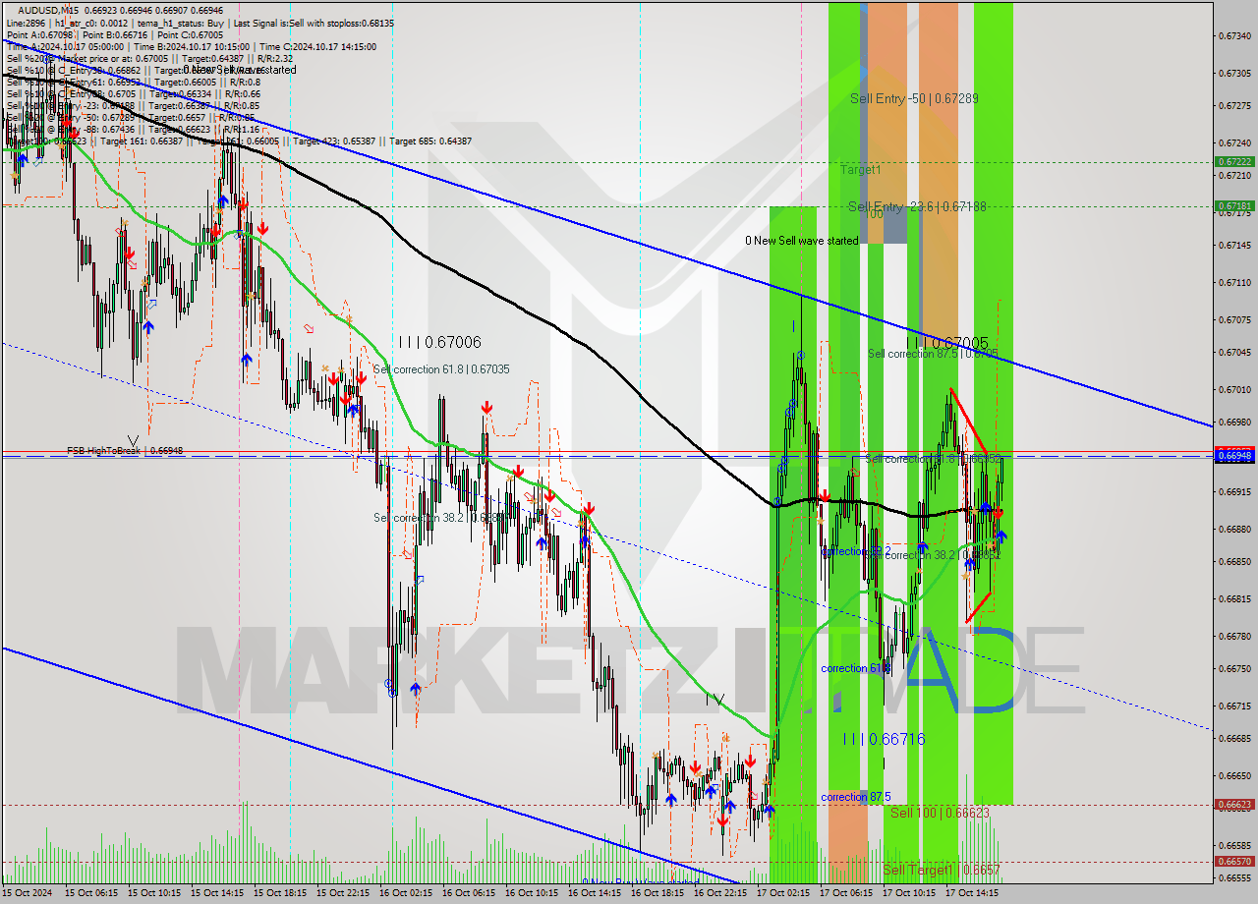Click the 'Sell Entry -50 | 0.67289' label
The width and height of the screenshot is (1258, 904).
point(914,98)
